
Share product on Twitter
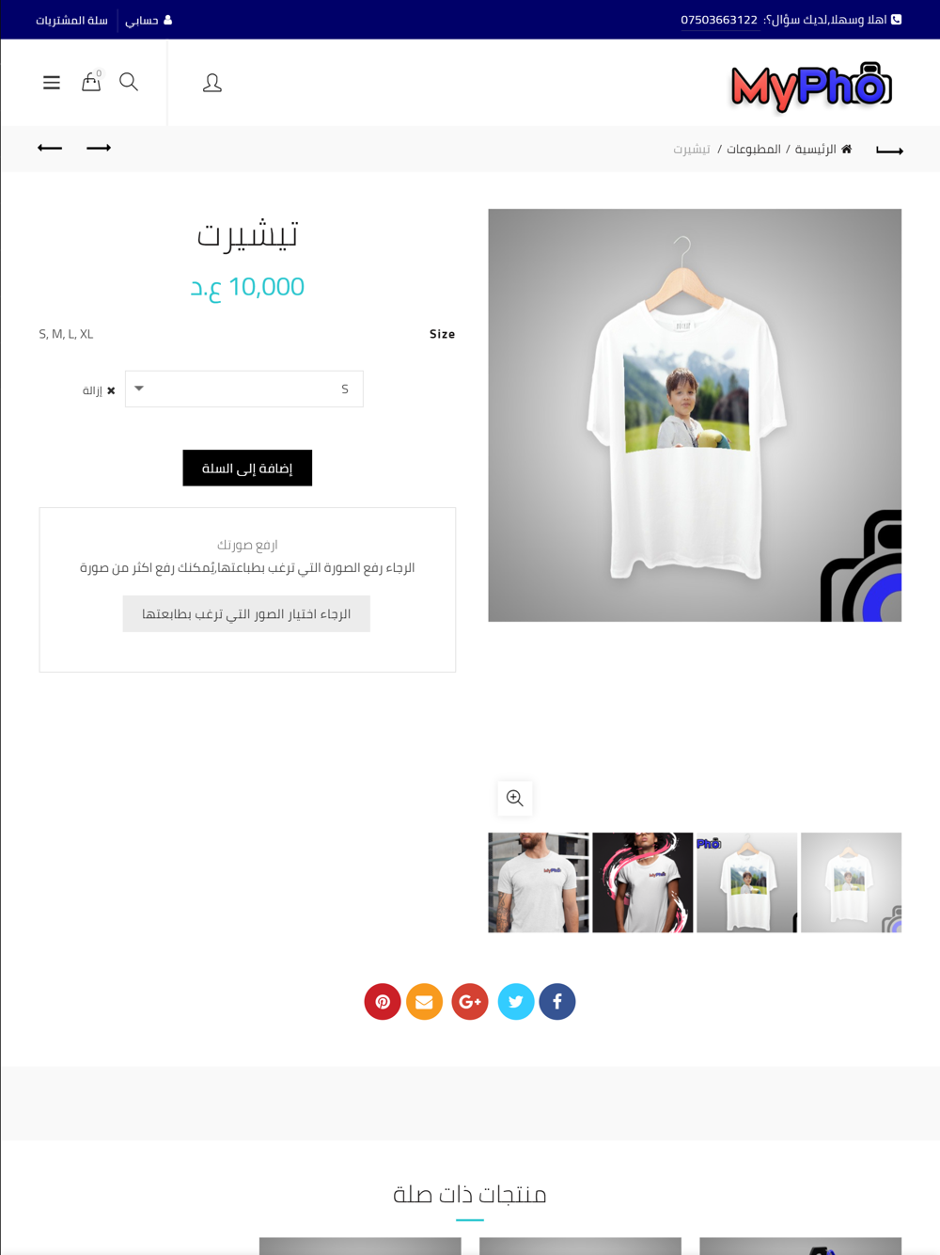pos(516,1001)
